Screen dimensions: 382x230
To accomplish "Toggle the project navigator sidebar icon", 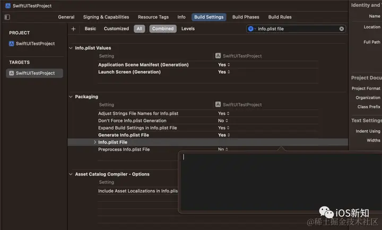I will point(7,17).
